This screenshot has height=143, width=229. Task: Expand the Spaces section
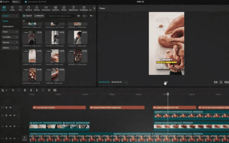[x=10, y=42]
